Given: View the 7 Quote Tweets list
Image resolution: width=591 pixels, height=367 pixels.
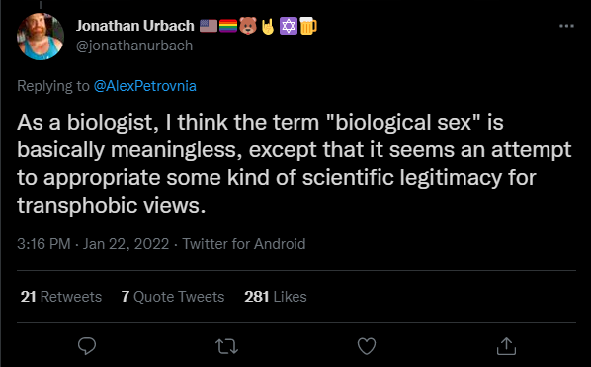Looking at the screenshot, I should pos(173,297).
